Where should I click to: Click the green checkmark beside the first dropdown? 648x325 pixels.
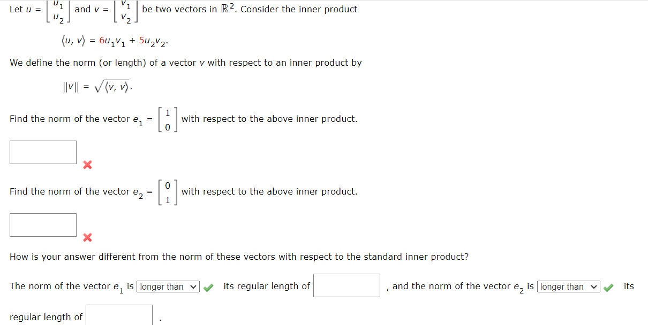(x=208, y=287)
